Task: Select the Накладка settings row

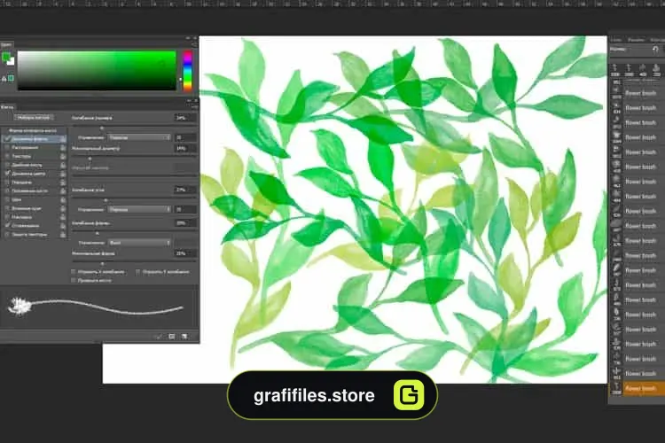Action: pos(33,217)
